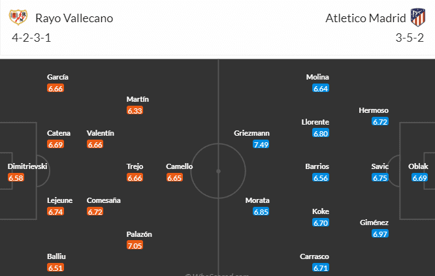Open the Rayo Vallecano team name link
The image size is (435, 276).
[74, 18]
